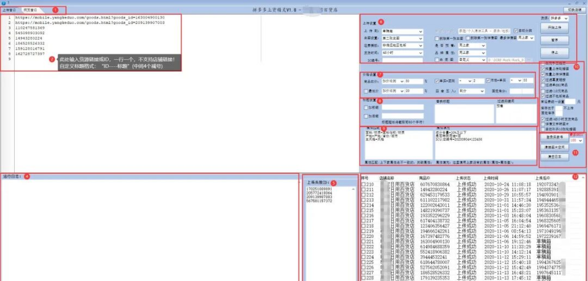The height and width of the screenshot is (281, 588).
Task: Toggle the 自动分类 checkbox
Action: [x=516, y=31]
